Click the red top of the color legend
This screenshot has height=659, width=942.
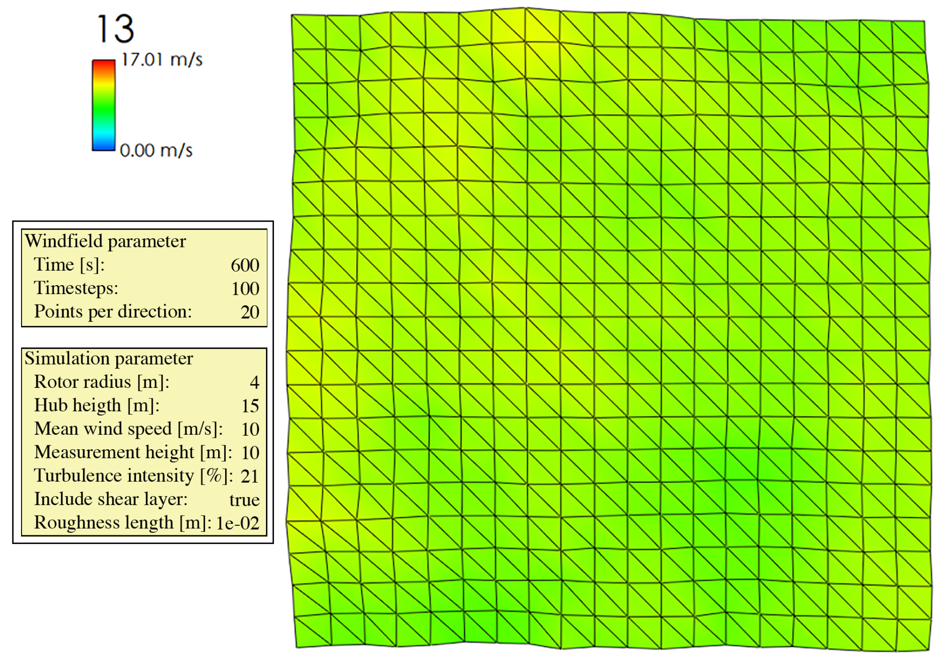pos(104,64)
